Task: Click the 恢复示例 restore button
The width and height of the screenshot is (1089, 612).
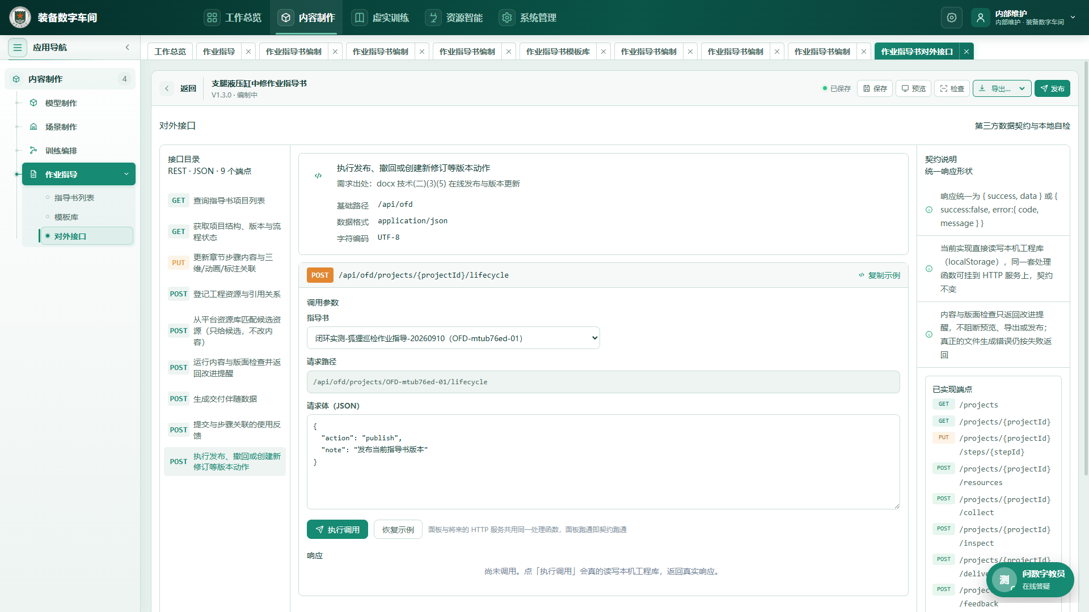Action: (398, 530)
